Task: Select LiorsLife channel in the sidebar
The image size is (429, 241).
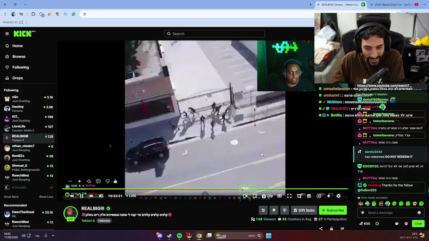Action: (28, 128)
